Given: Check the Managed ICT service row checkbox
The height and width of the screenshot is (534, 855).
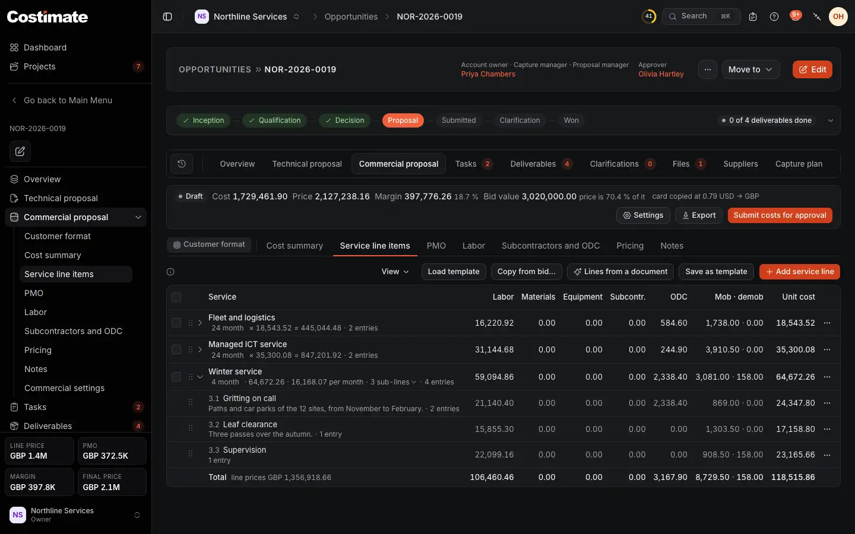Looking at the screenshot, I should pyautogui.click(x=176, y=349).
